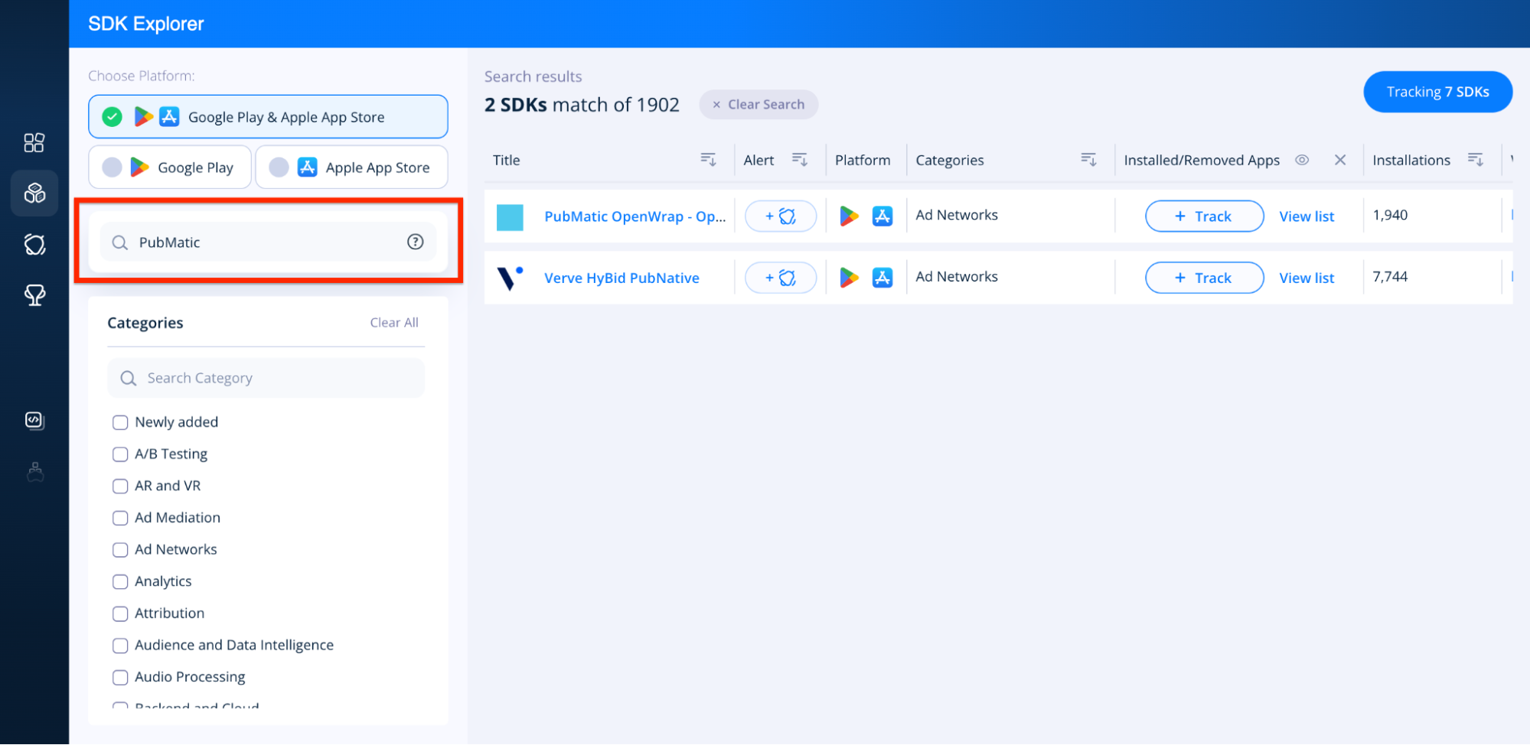Viewport: 1530px width, 745px height.
Task: Click Clear Search button
Action: (x=758, y=105)
